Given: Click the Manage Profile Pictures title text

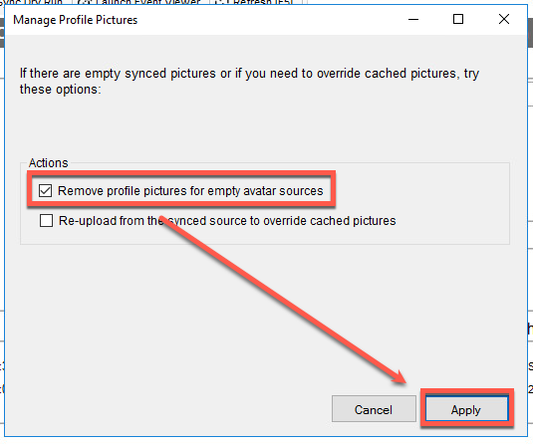Looking at the screenshot, I should pos(75,20).
